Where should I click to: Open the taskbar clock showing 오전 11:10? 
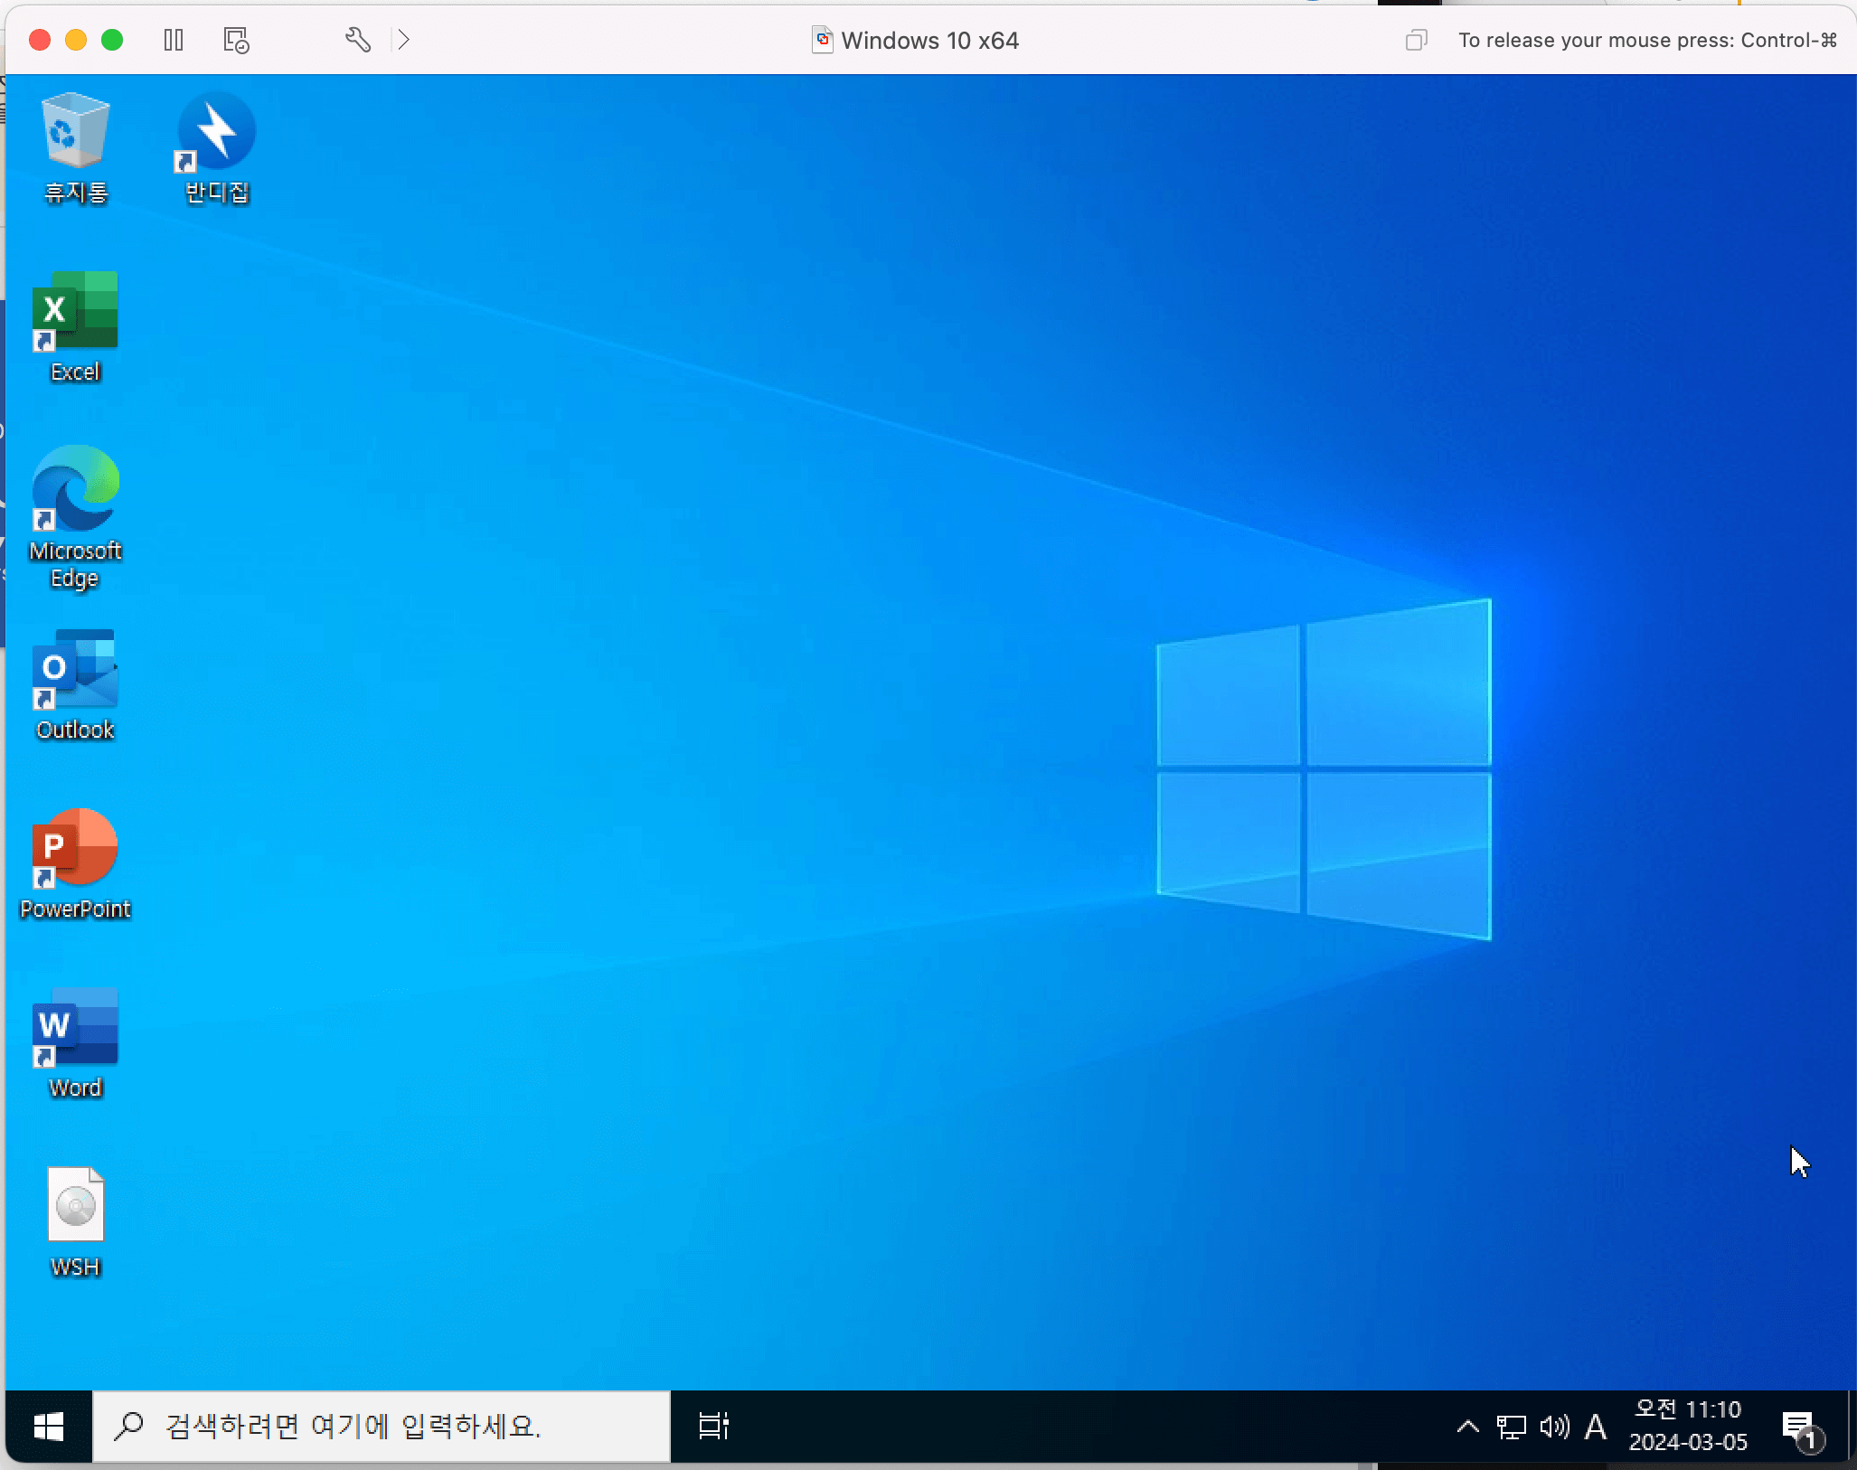click(x=1688, y=1426)
